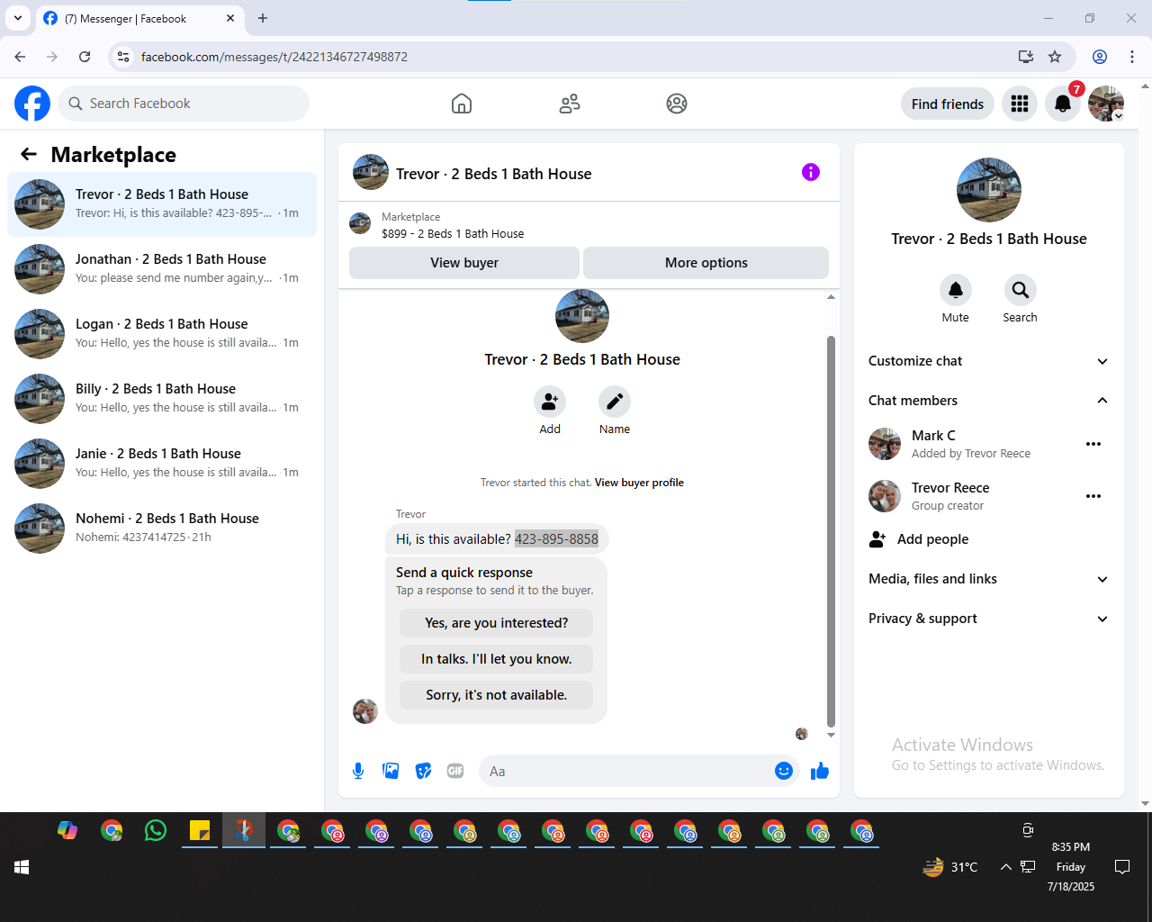Click the chat message scrollbar
The width and height of the screenshot is (1152, 922).
(831, 531)
